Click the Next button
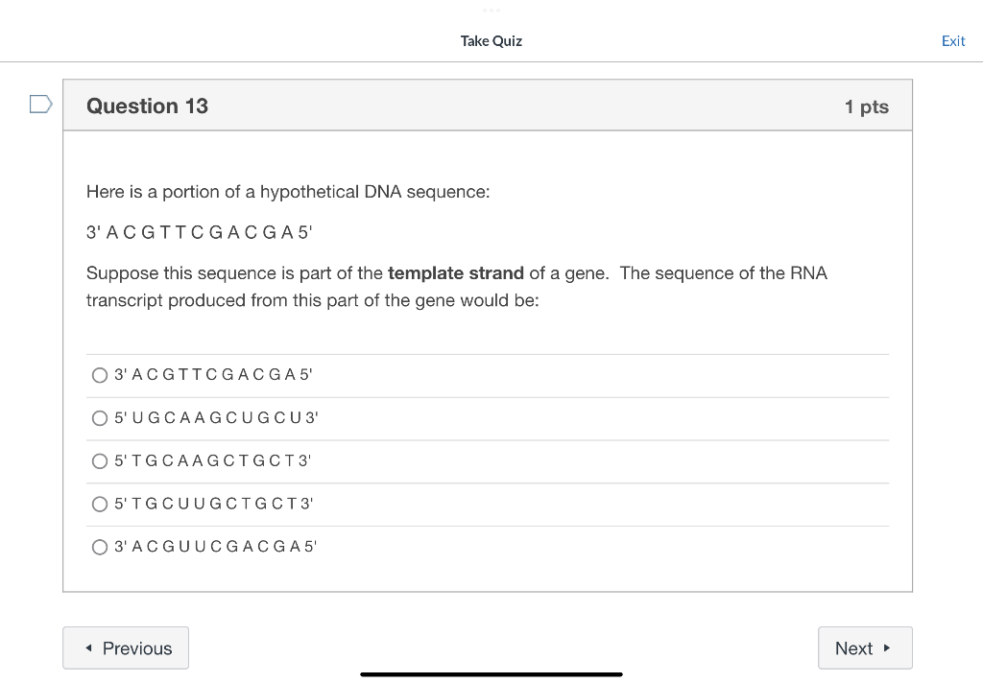The height and width of the screenshot is (683, 983). pos(864,648)
